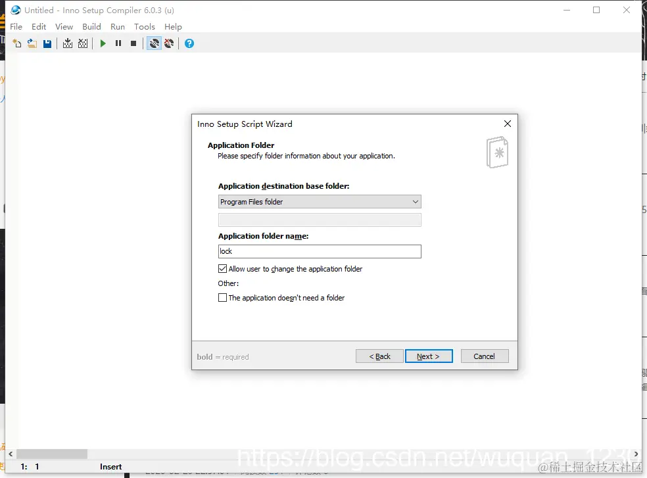Click the Target Setup toolbar icon
This screenshot has height=478, width=647.
154,43
